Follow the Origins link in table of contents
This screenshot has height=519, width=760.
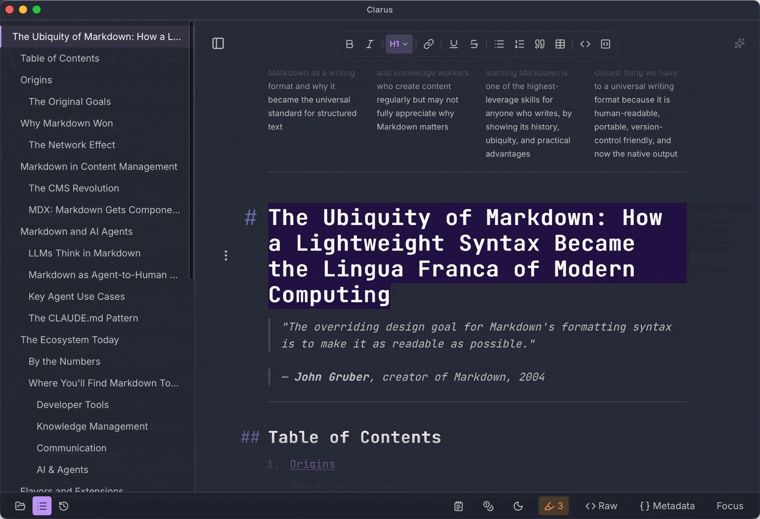[312, 464]
